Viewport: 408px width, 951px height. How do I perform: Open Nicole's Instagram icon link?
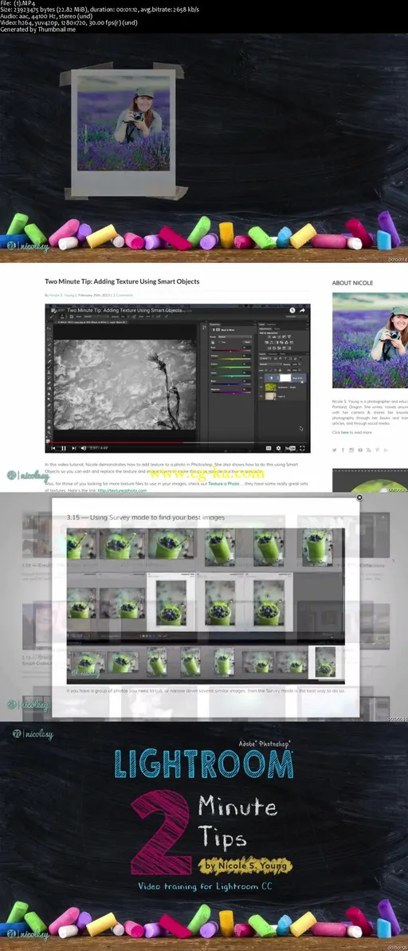[351, 450]
